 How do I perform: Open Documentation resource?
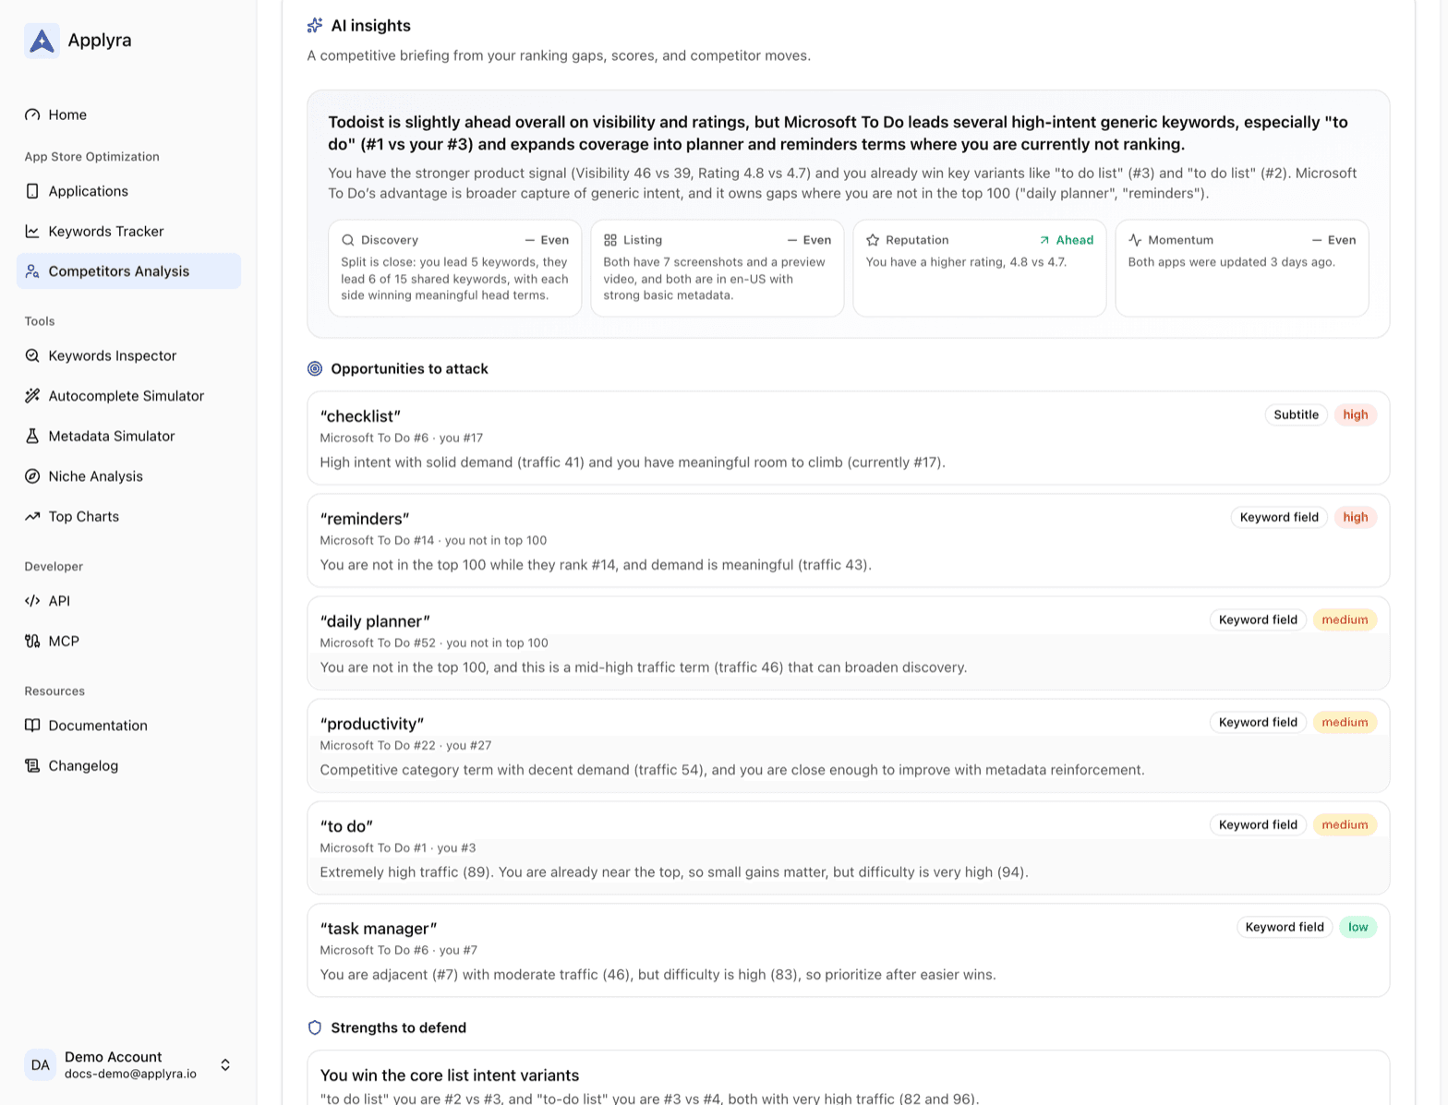click(128, 726)
